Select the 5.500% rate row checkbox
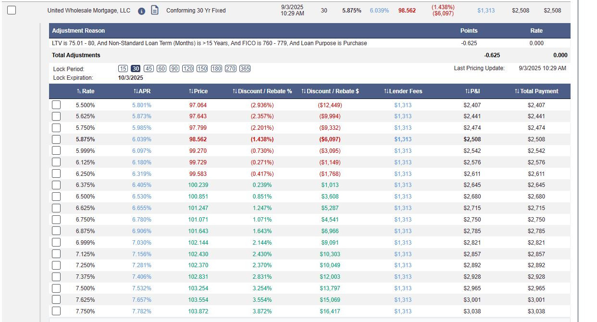The width and height of the screenshot is (597, 322). (x=56, y=105)
